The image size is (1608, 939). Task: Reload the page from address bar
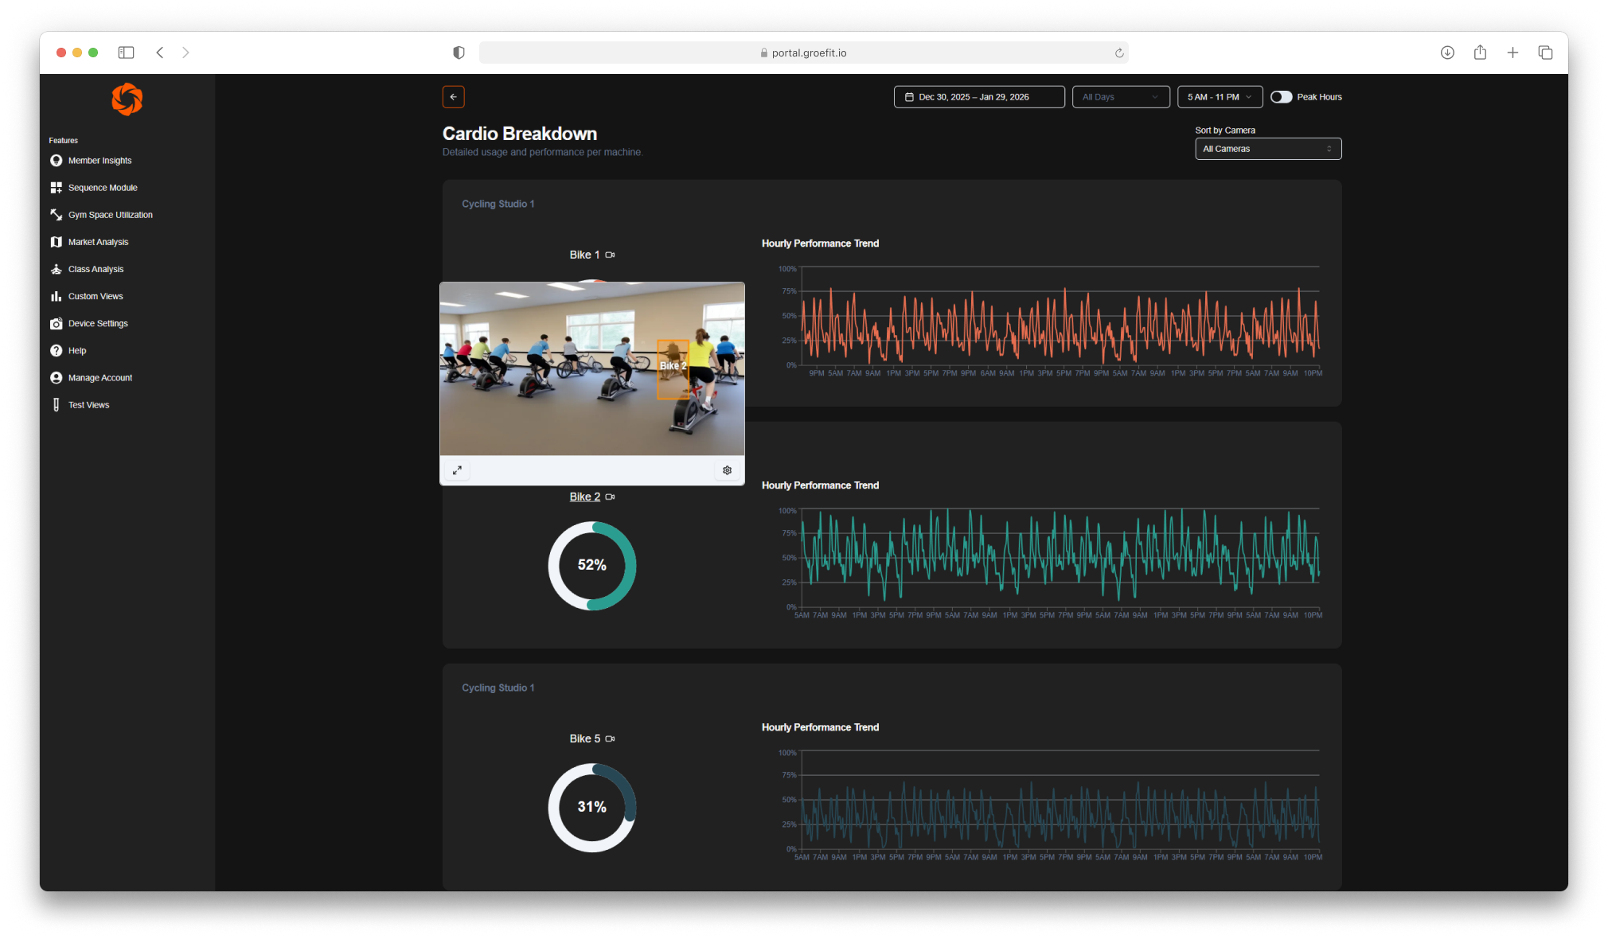pyautogui.click(x=1118, y=53)
